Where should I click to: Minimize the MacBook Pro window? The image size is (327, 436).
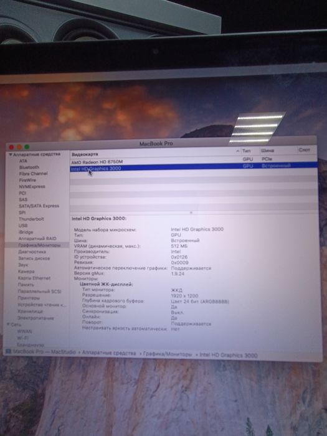(x=19, y=147)
